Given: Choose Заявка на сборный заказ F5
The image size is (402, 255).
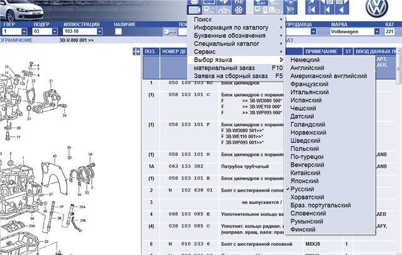Looking at the screenshot, I should pos(236,76).
